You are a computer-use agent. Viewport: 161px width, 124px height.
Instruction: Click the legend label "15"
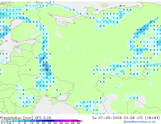(x=38, y=123)
